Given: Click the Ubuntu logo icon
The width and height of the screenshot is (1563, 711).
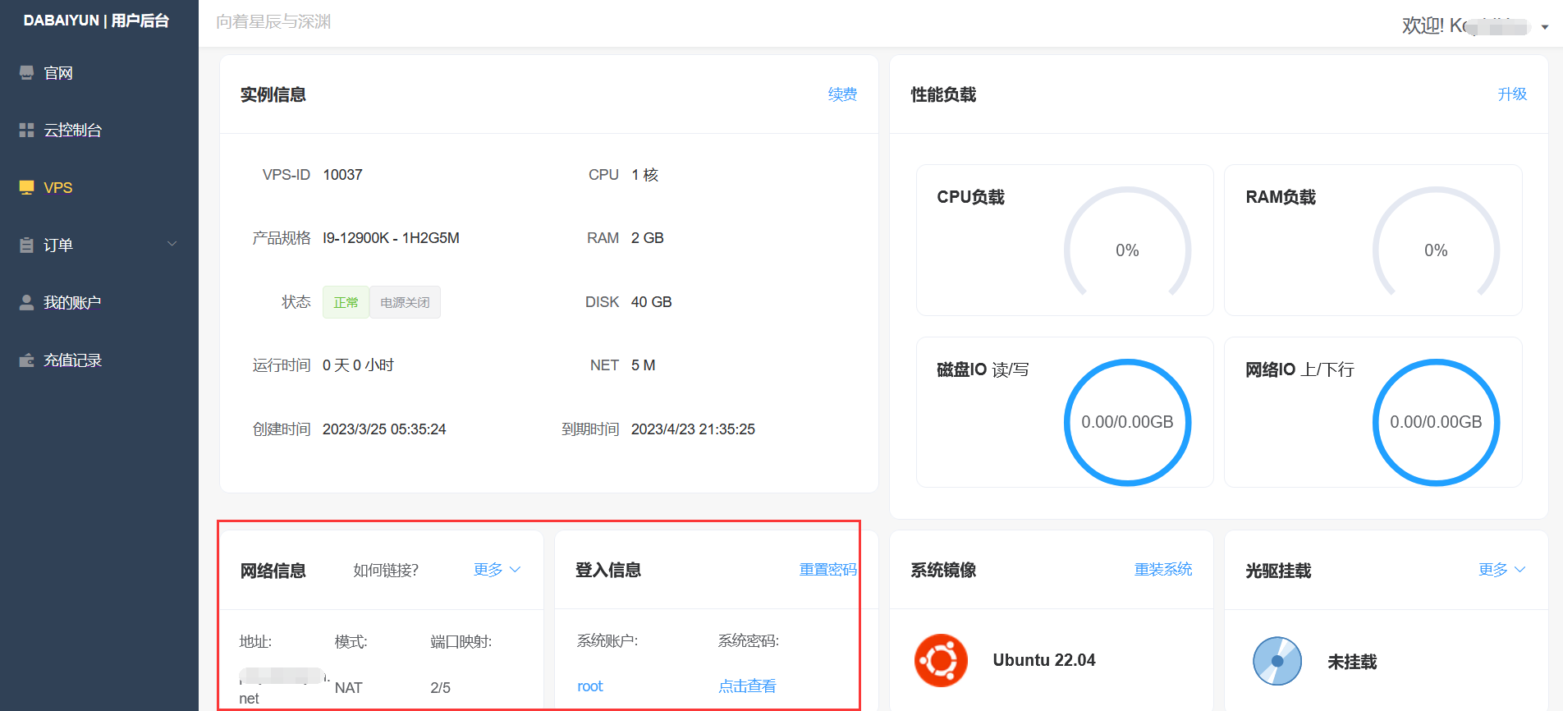Looking at the screenshot, I should 941,660.
